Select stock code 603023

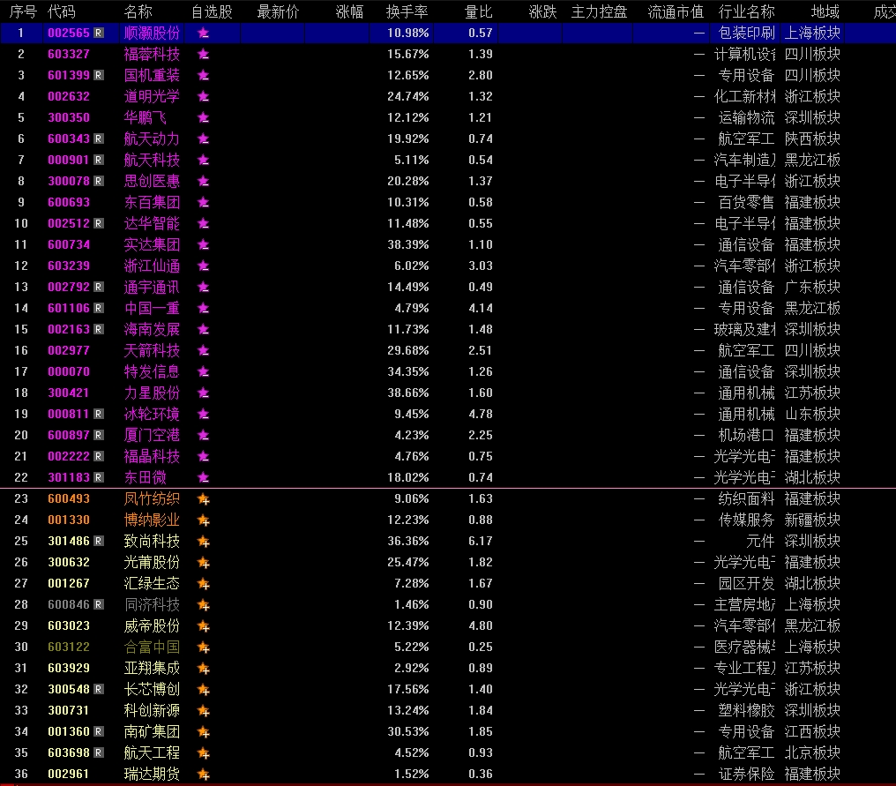coord(69,626)
